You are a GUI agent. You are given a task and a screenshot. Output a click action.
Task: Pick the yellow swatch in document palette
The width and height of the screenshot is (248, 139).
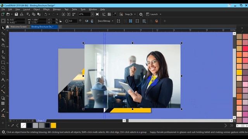coord(53,125)
